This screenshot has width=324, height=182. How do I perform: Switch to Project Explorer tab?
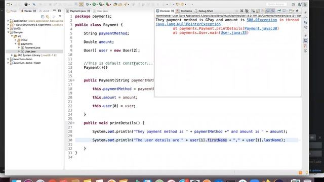tap(12, 11)
